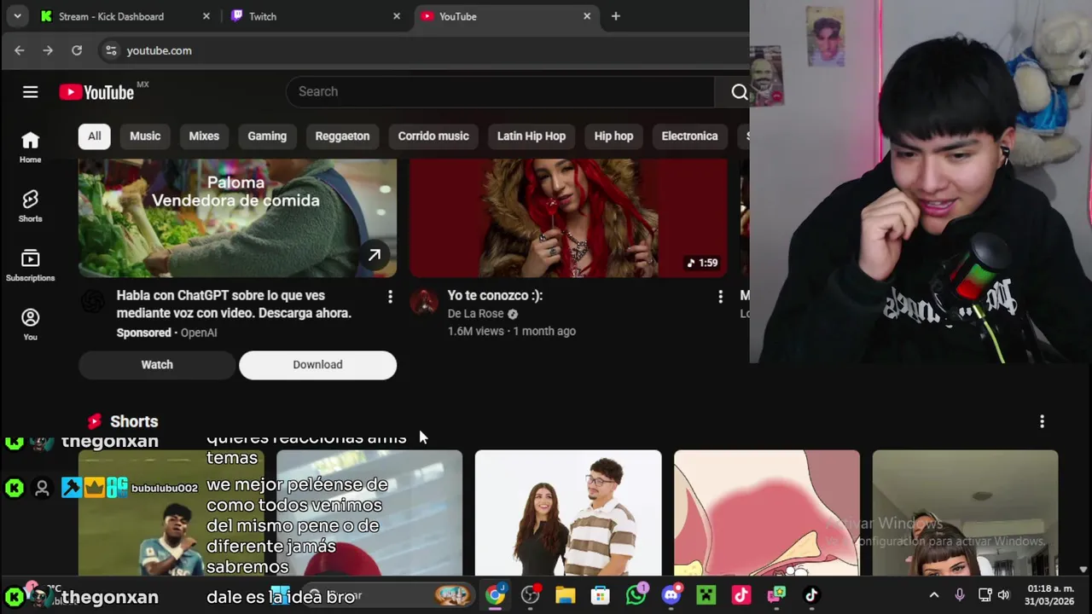Viewport: 1092px width, 614px height.
Task: Open volume control in system tray
Action: click(x=1003, y=595)
